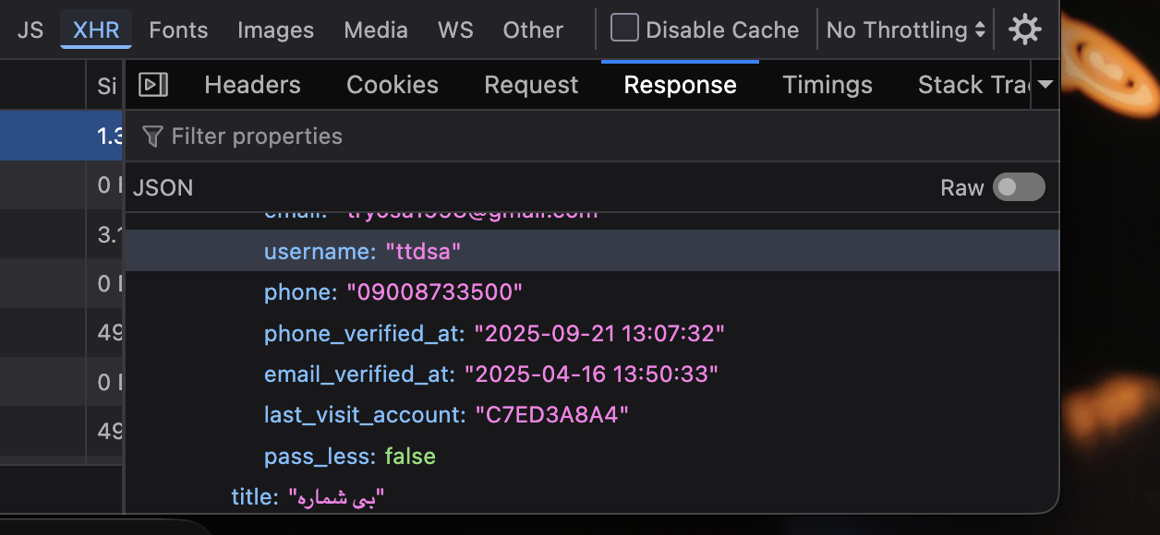This screenshot has height=535, width=1160.
Task: Select the title property row
Action: tap(591, 496)
